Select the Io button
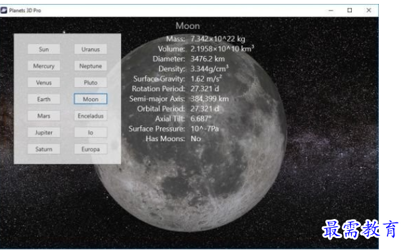The width and height of the screenshot is (404, 250). point(91,133)
